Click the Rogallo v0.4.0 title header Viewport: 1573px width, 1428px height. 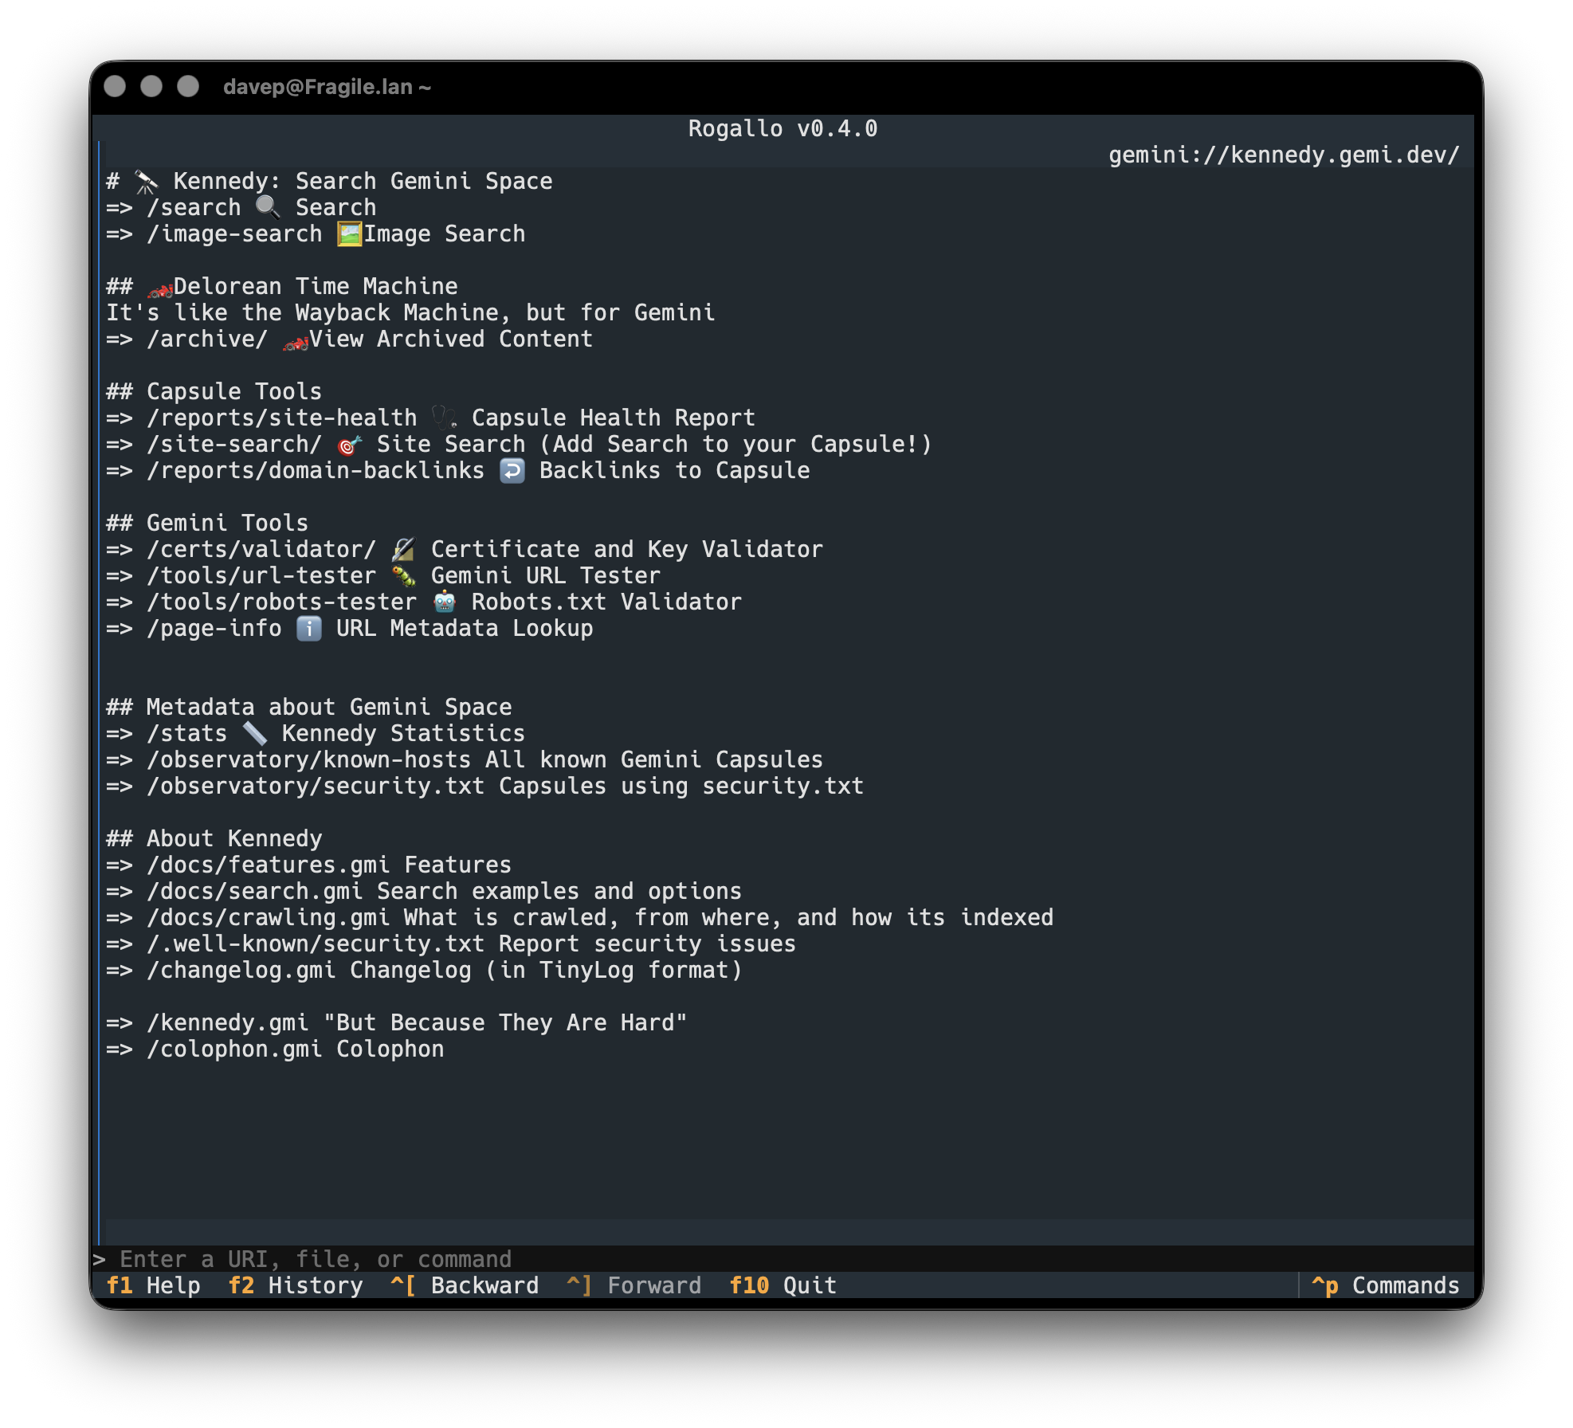pos(783,129)
